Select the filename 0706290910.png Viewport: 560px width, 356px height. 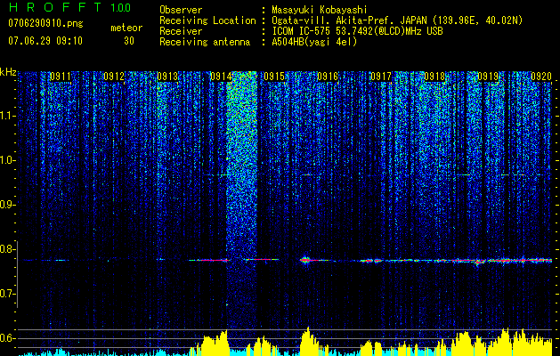[x=45, y=24]
